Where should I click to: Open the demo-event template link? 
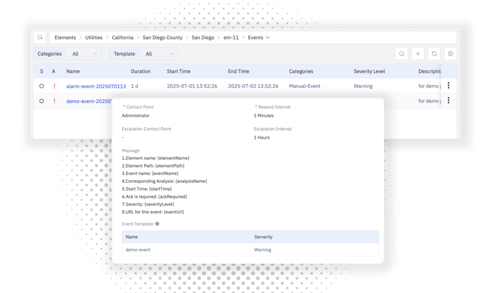(138, 250)
